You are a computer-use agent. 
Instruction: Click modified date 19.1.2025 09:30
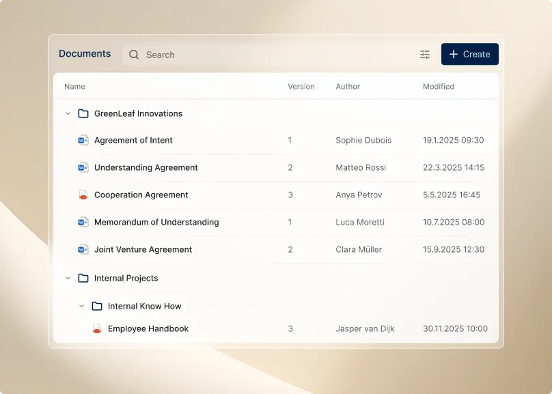[454, 140]
